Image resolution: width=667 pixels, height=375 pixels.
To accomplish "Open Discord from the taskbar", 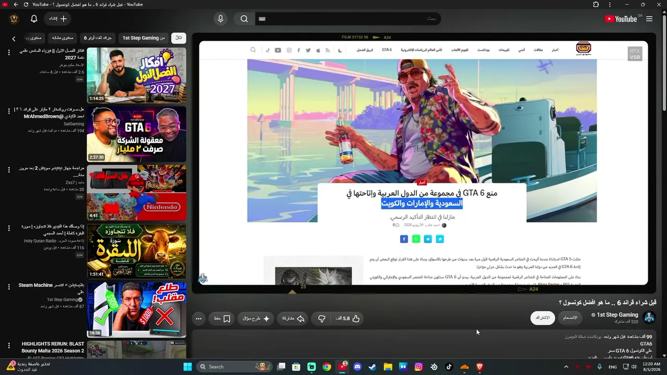I will pyautogui.click(x=357, y=367).
